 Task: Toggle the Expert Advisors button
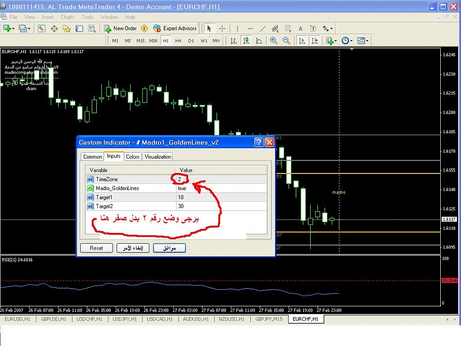[175, 29]
